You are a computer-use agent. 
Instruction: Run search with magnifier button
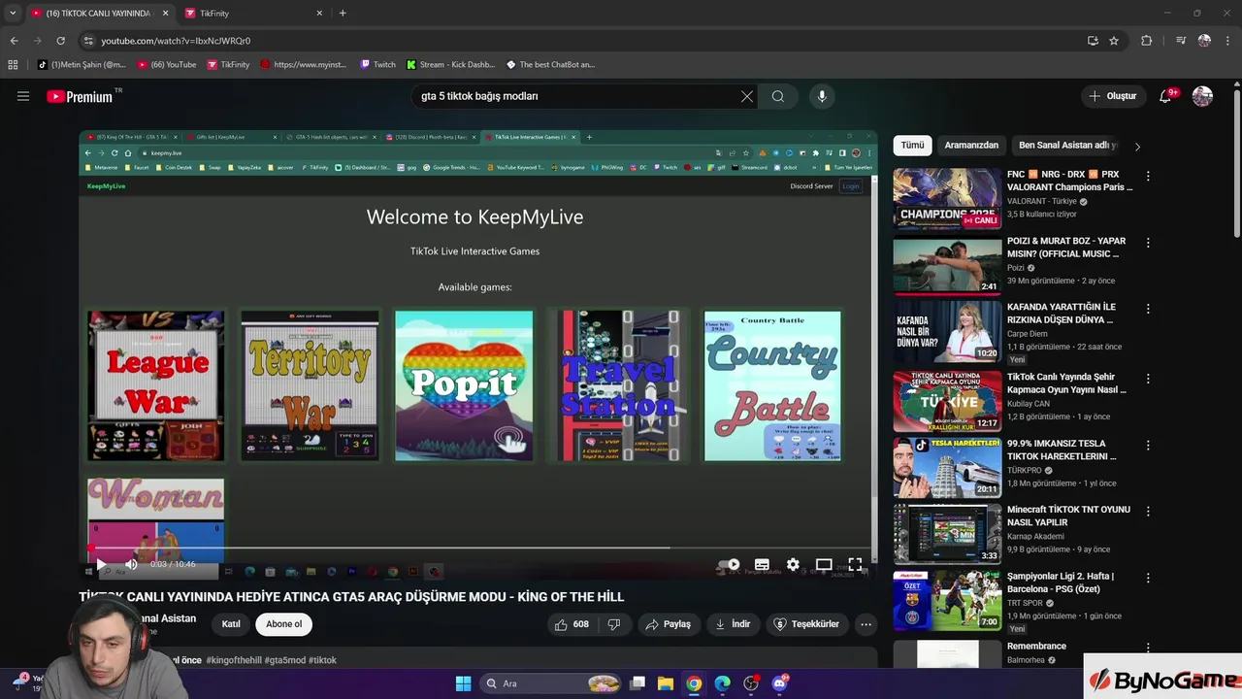tap(778, 96)
